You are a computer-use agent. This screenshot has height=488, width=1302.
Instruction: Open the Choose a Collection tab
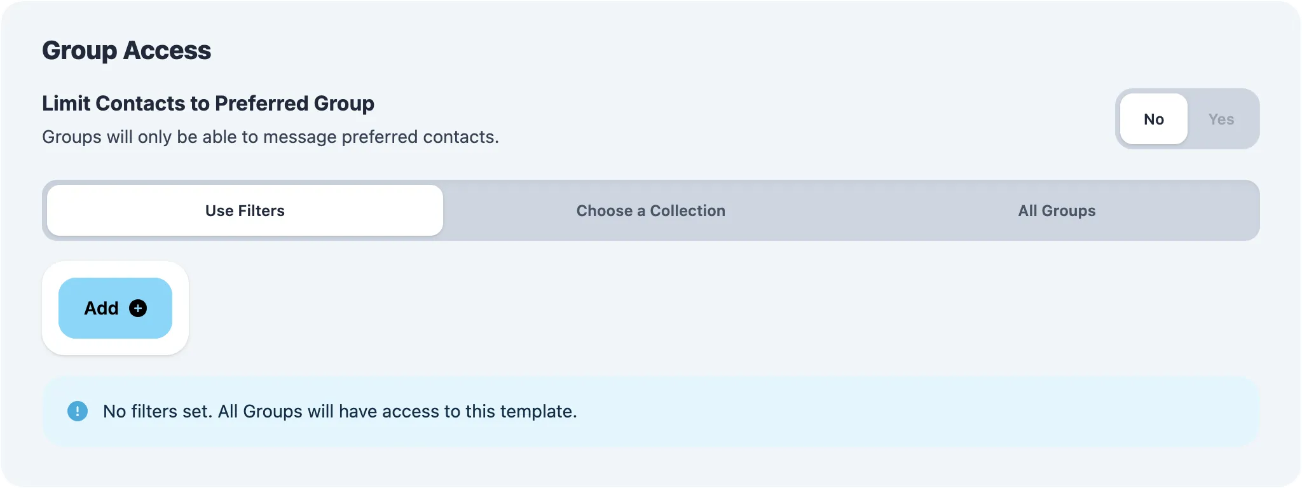(x=650, y=210)
